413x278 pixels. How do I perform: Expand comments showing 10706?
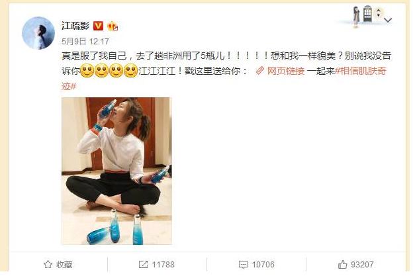pos(263,265)
